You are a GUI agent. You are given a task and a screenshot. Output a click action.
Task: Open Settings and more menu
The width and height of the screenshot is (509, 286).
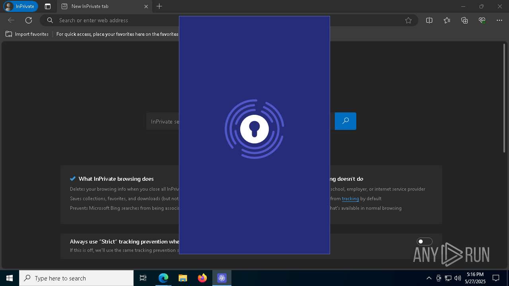[x=499, y=20]
